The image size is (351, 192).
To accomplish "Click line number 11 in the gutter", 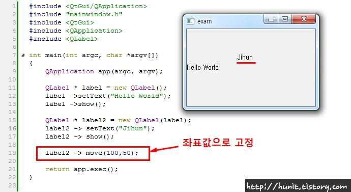I will click(x=12, y=88).
